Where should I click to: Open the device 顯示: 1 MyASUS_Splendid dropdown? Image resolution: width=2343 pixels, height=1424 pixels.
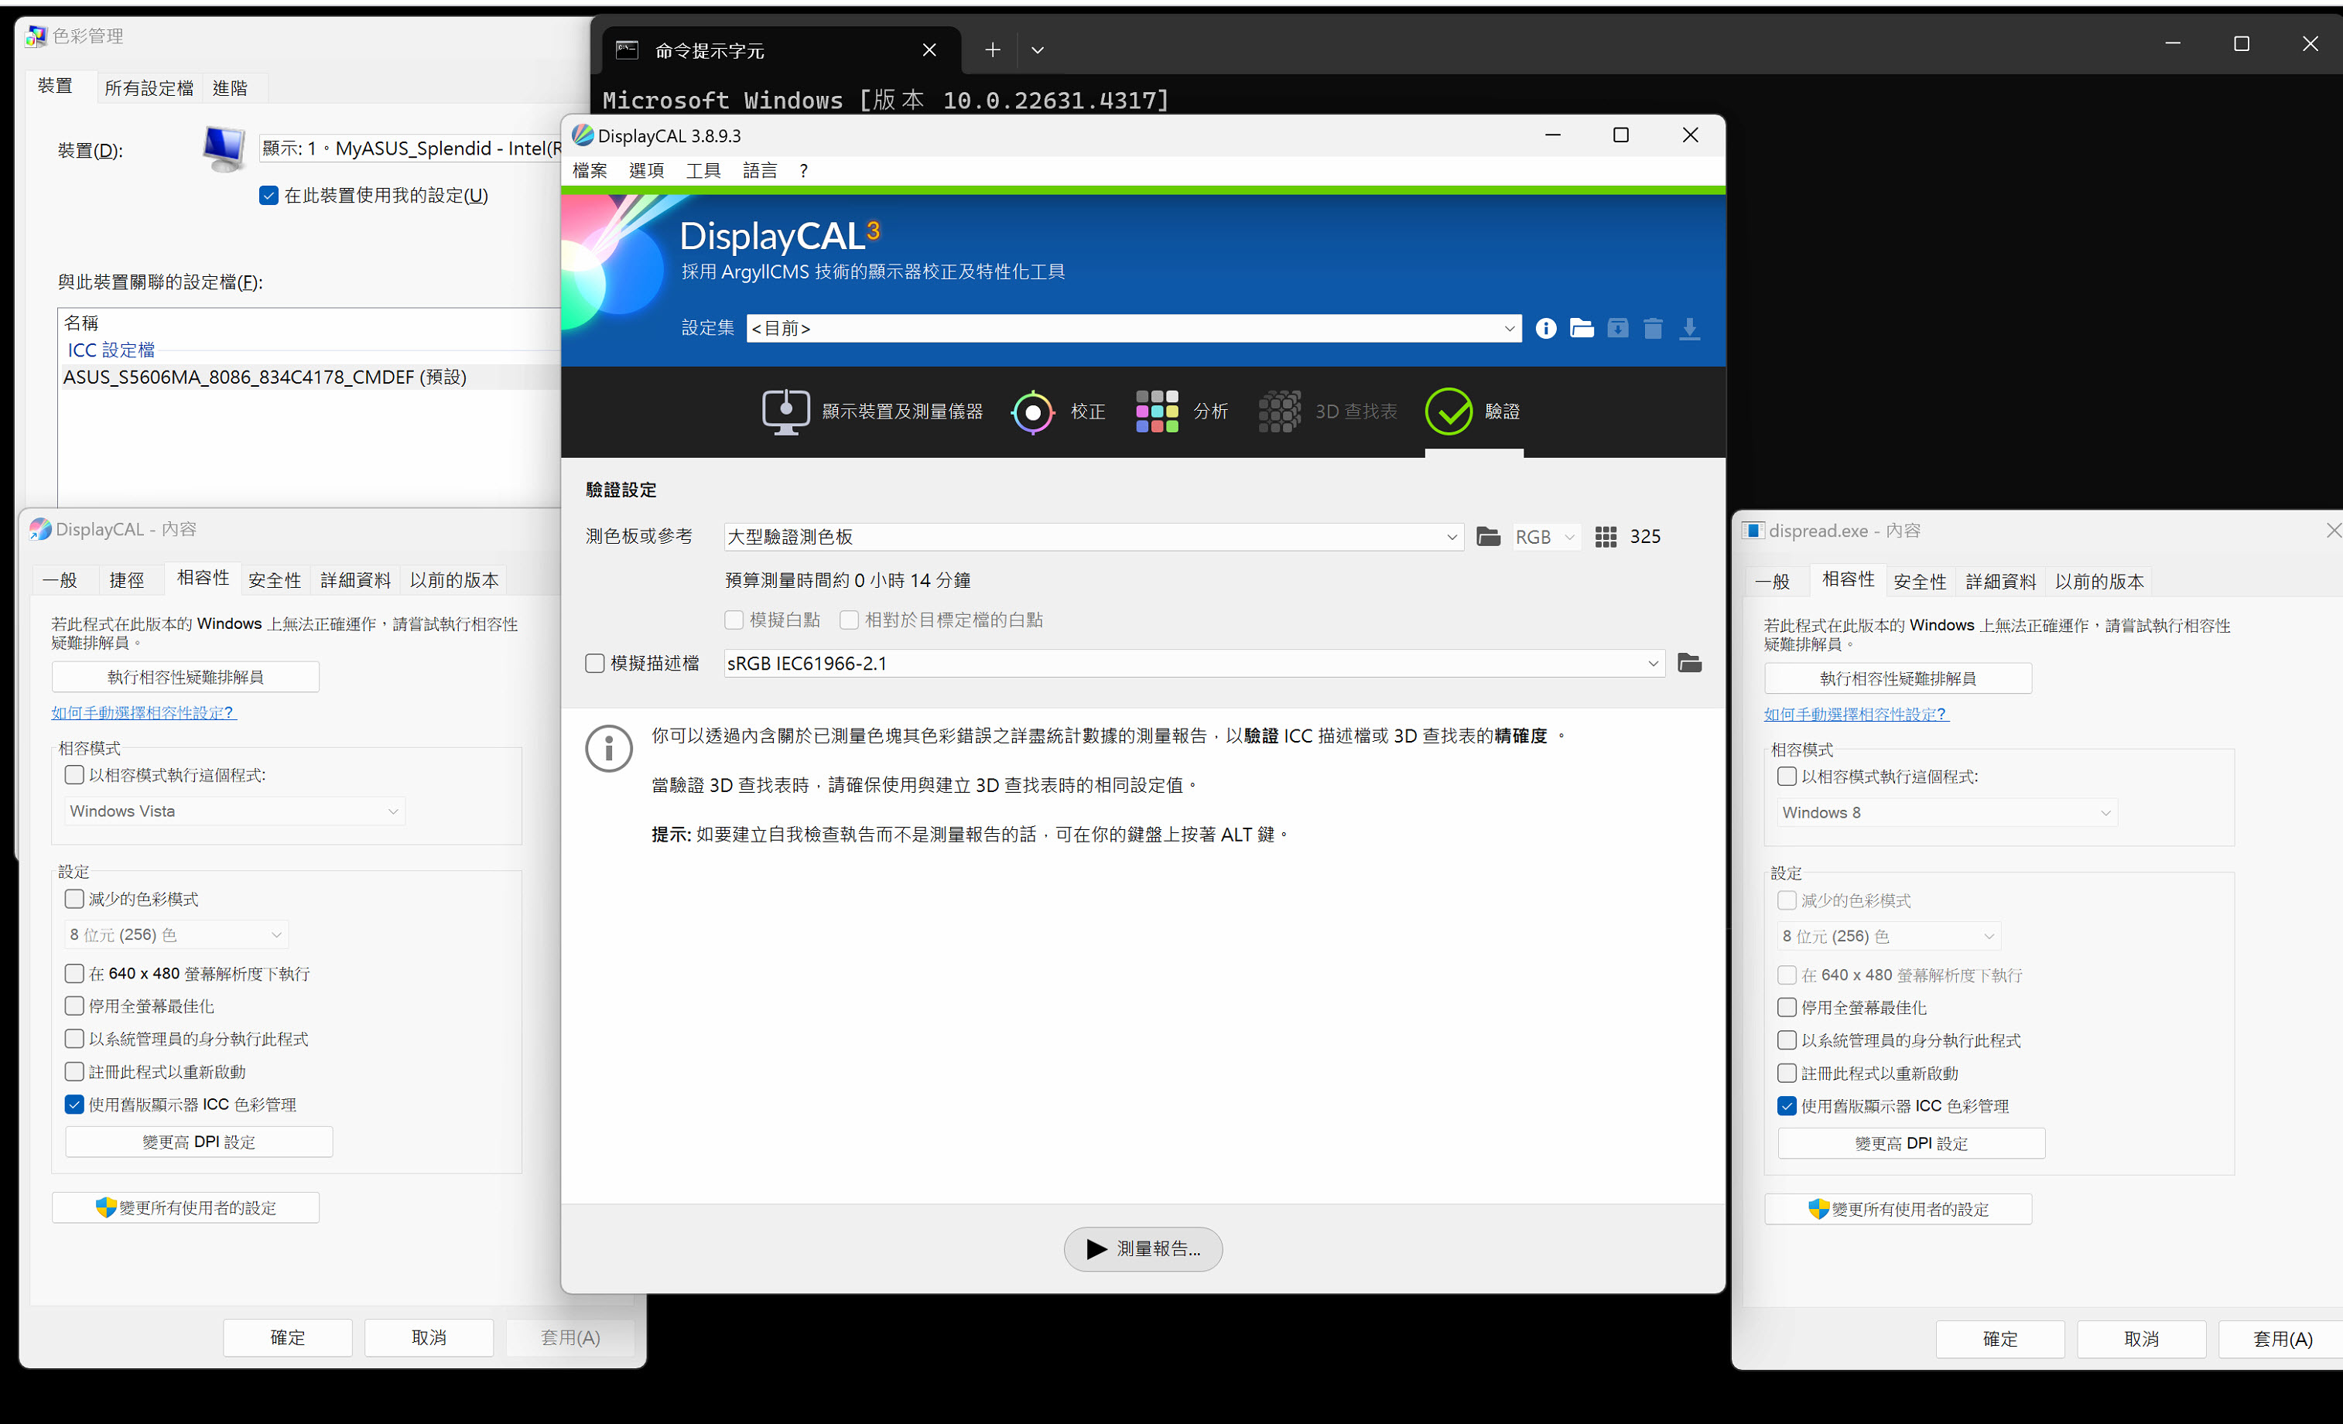coord(411,147)
